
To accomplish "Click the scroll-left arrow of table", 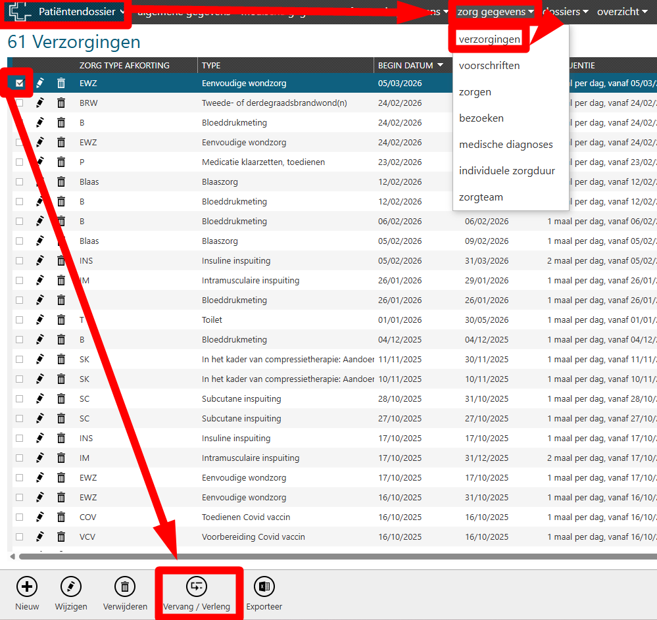I will click(x=12, y=557).
